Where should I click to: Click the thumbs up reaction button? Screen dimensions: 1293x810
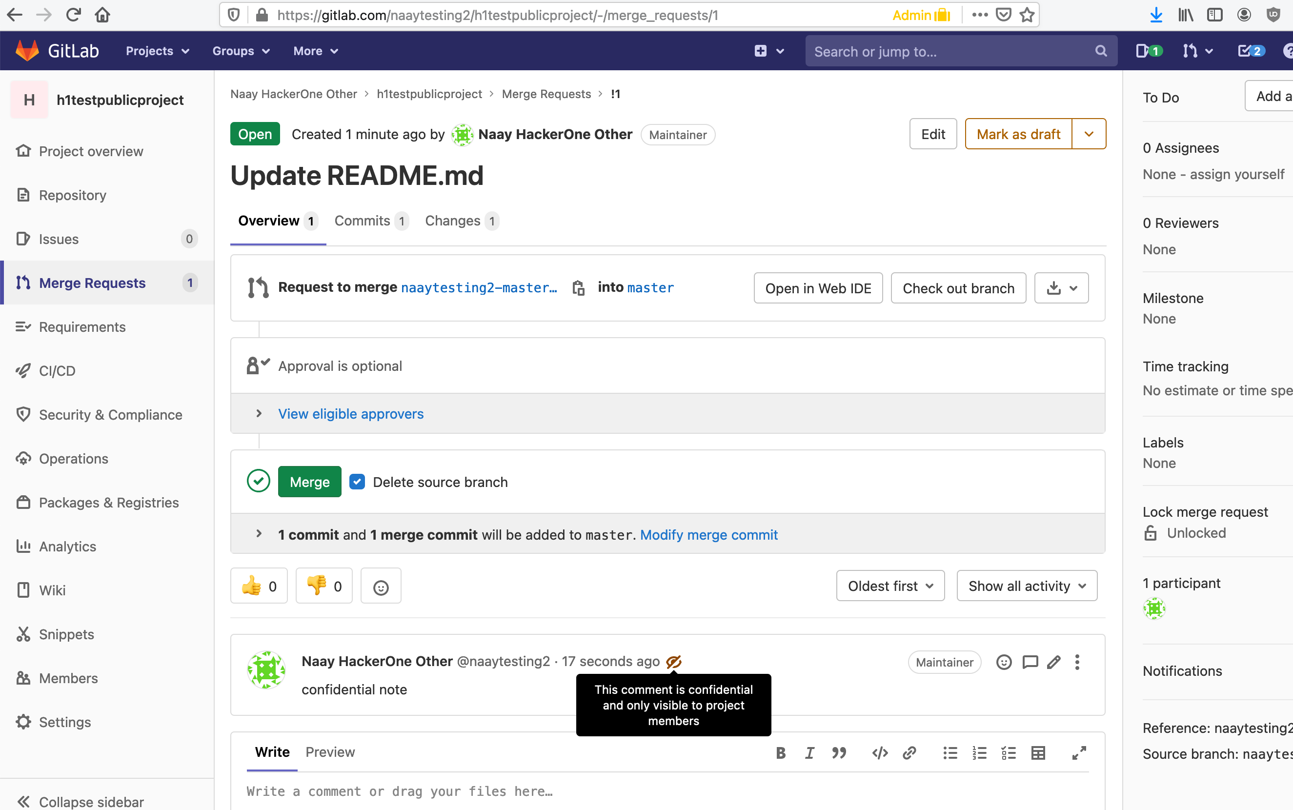[259, 587]
